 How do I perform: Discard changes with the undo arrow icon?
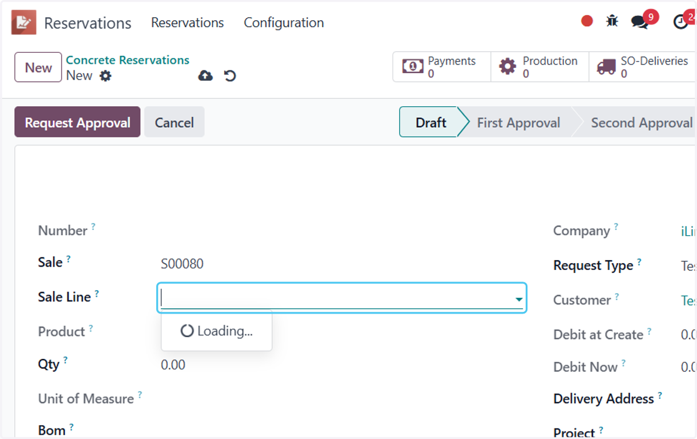230,76
